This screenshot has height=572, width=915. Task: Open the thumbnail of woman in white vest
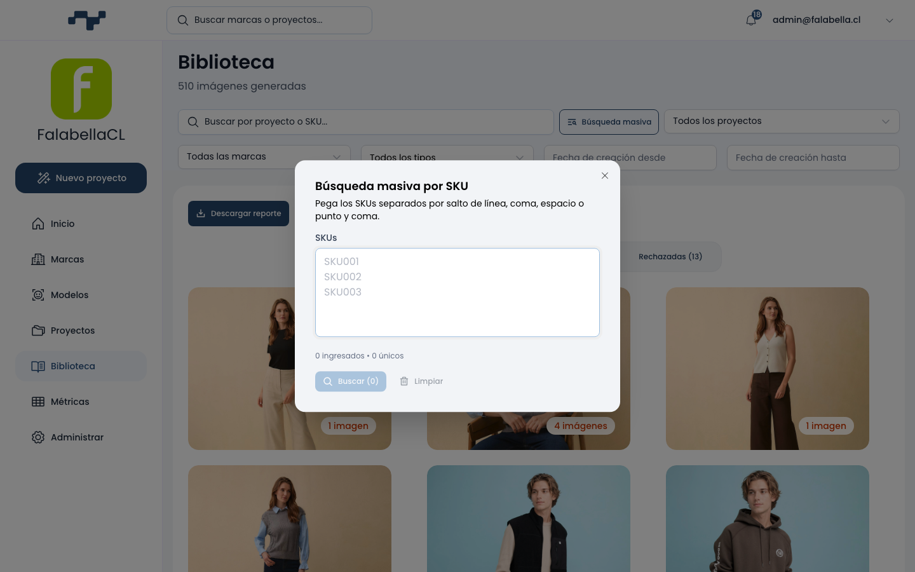768,369
